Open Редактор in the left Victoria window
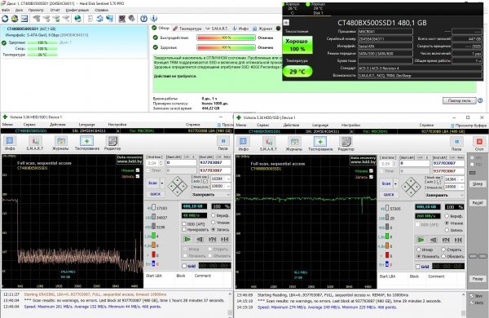The image size is (489, 318). pos(112,144)
